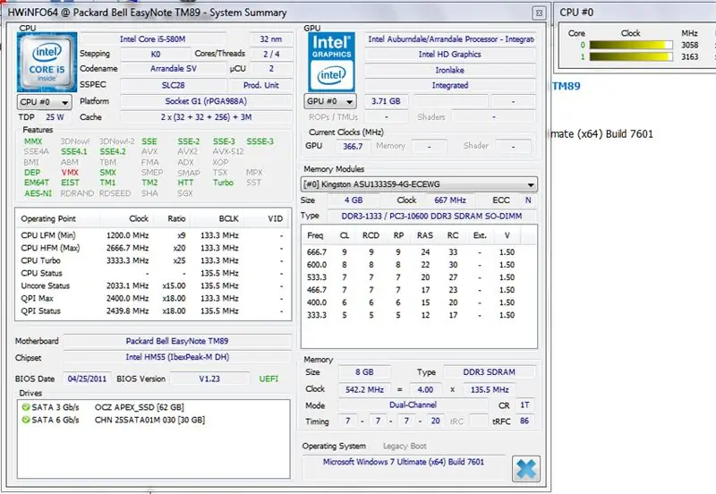
Task: Select the QPI Max row
Action: [153, 298]
